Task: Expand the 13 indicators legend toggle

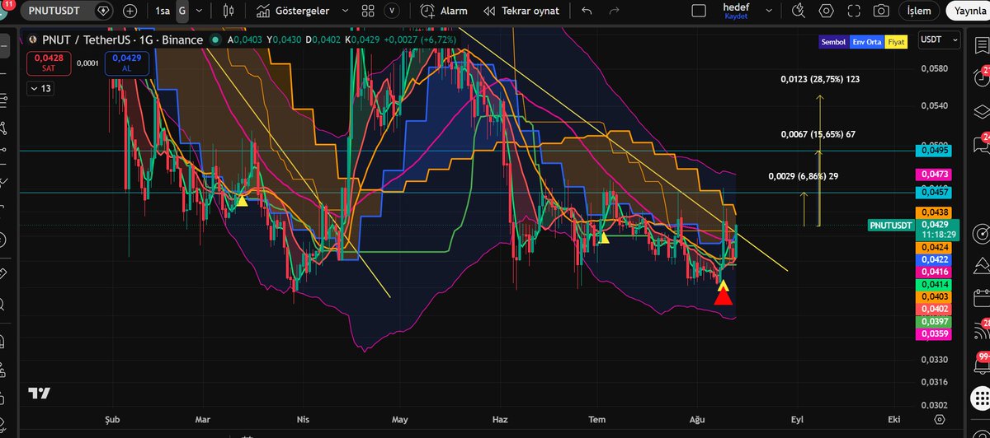Action: pyautogui.click(x=40, y=88)
